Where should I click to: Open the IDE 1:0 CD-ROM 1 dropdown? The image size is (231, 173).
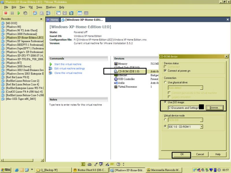tap(201, 127)
